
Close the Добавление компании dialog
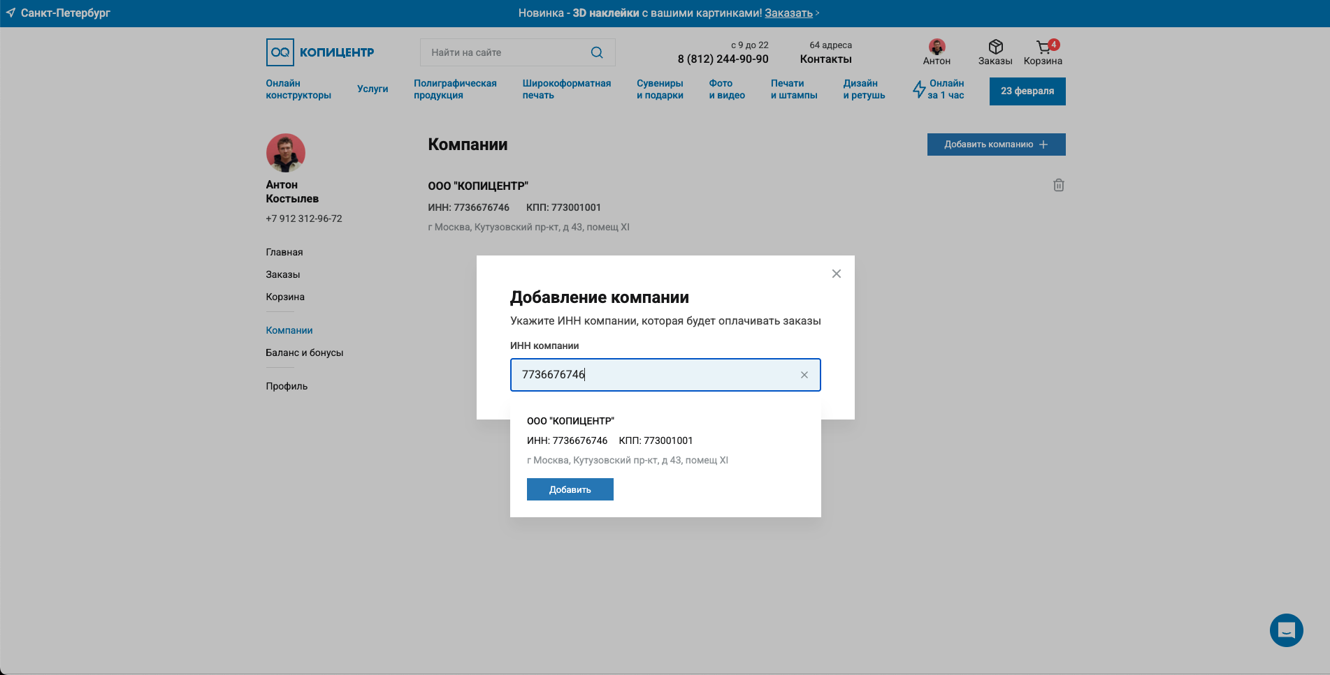tap(836, 274)
